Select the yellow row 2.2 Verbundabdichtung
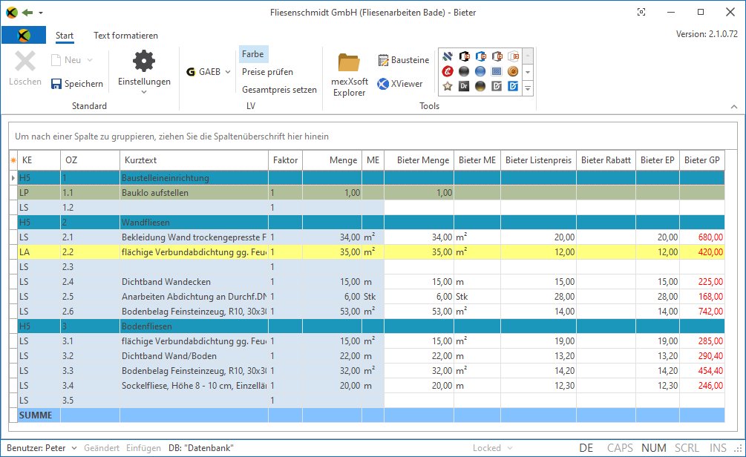 coord(371,252)
